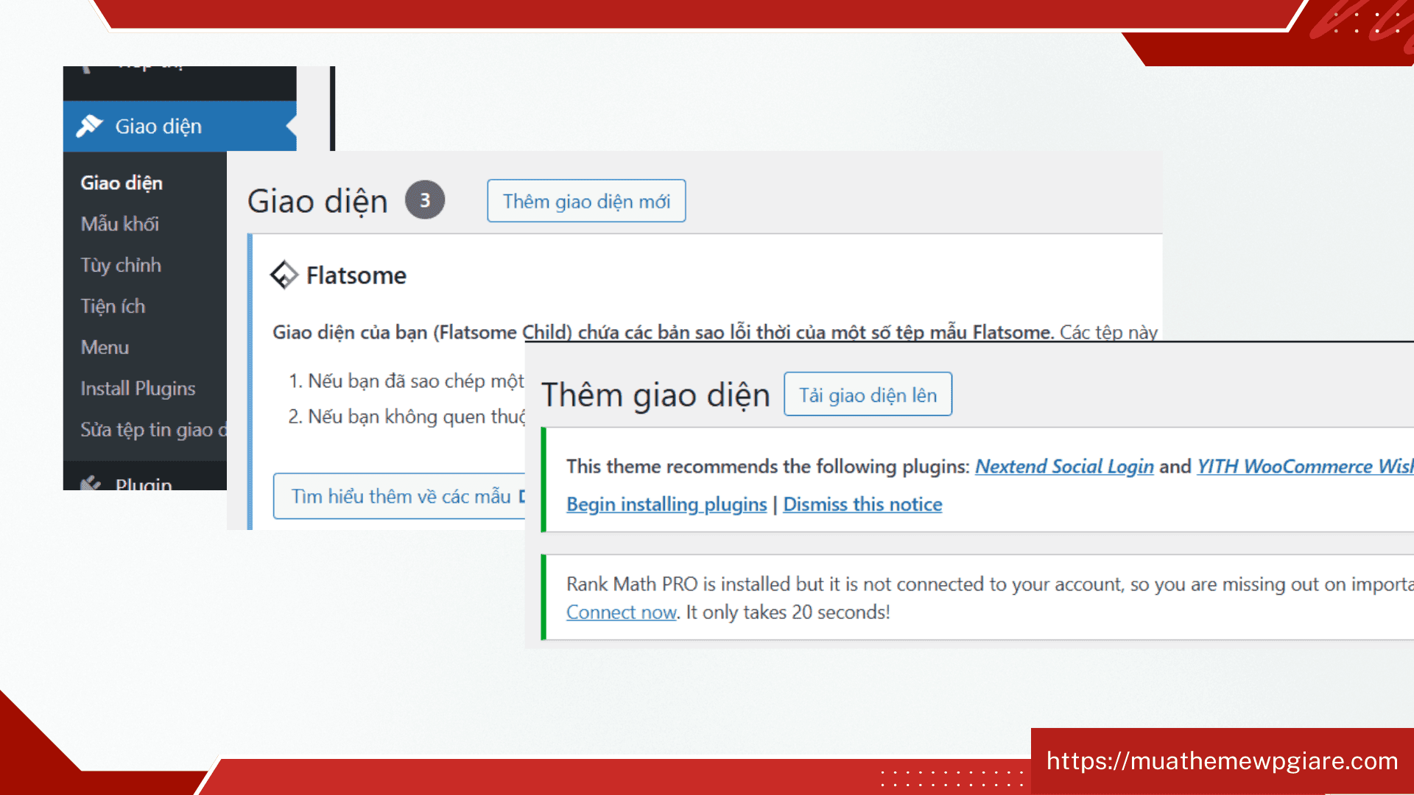Click the theme count badge showing 3
The width and height of the screenshot is (1414, 795).
click(425, 200)
